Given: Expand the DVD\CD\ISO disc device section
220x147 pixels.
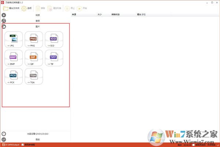Looking at the screenshot, I should (37, 134).
